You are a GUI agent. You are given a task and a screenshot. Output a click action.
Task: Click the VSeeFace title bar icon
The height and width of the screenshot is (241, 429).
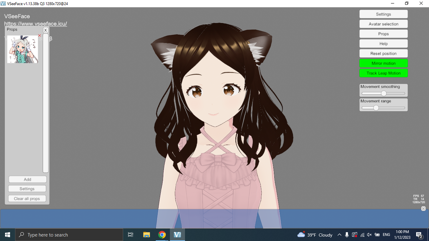click(x=3, y=3)
